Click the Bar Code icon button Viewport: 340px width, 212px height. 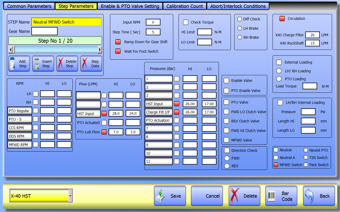pyautogui.click(x=281, y=196)
